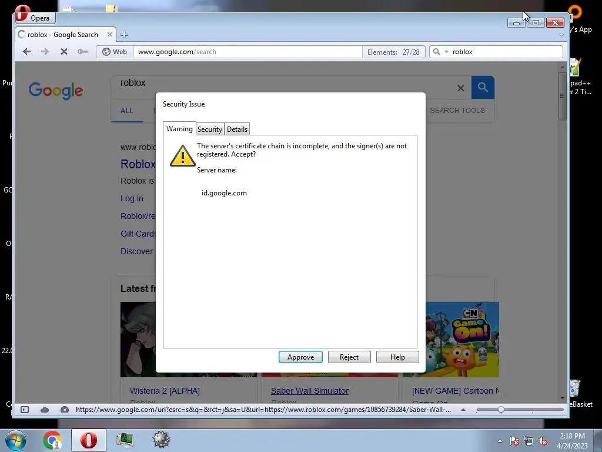Open the gear app in taskbar

(x=161, y=440)
